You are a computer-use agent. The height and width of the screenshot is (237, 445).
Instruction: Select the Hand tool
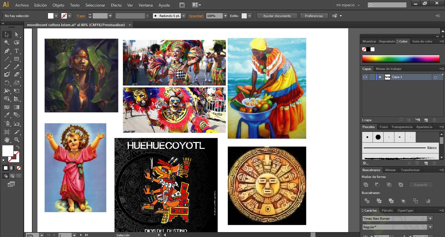7,140
